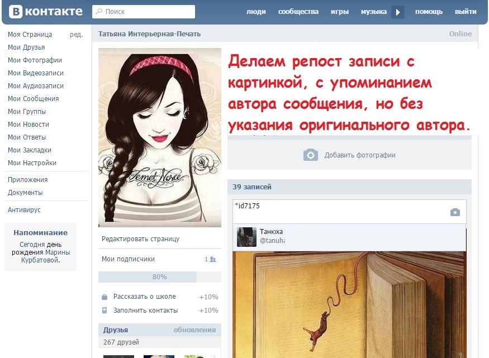The width and height of the screenshot is (489, 358).
Task: Open Мои Фотографии in sidebar
Action: pos(35,60)
